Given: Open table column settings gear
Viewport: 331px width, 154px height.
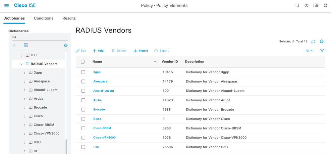Looking at the screenshot, I should click(x=321, y=41).
